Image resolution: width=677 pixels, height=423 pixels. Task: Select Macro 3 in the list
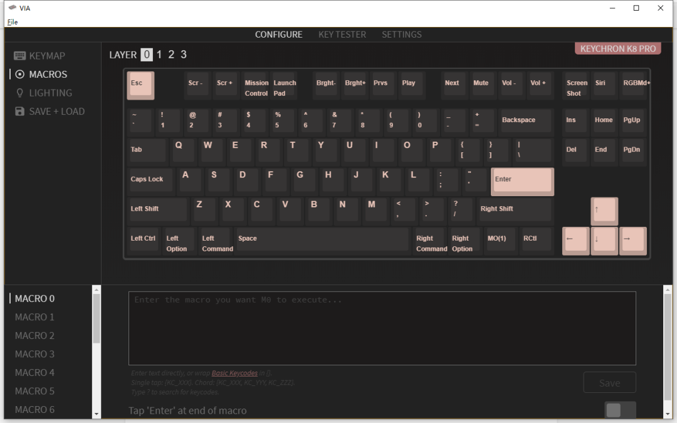34,354
